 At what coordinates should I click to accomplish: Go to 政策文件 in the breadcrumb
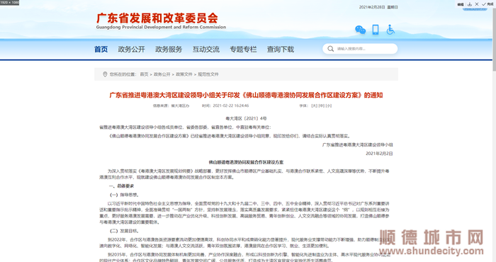[x=184, y=74]
